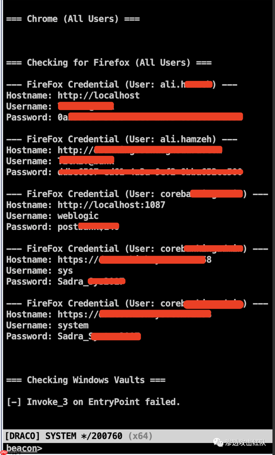Screen dimensions: 275x455
Task: Select the ali.hamzeh FireFox Credential line
Action: [x=121, y=139]
